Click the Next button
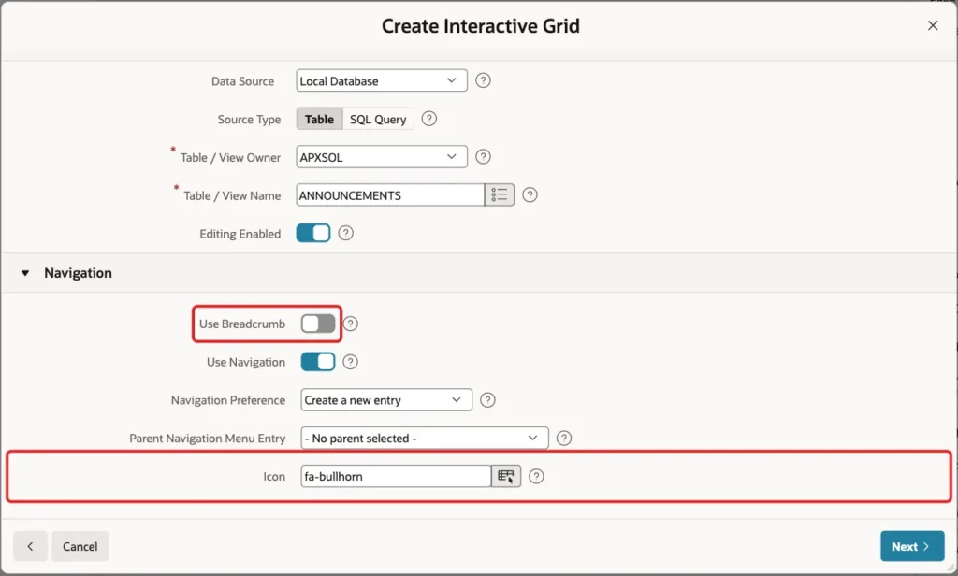The image size is (958, 576). coord(912,546)
